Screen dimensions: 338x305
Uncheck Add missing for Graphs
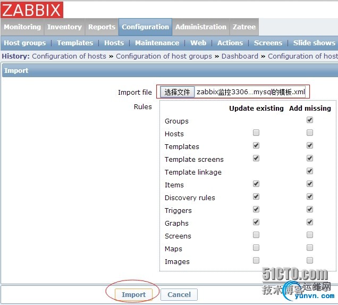point(310,222)
